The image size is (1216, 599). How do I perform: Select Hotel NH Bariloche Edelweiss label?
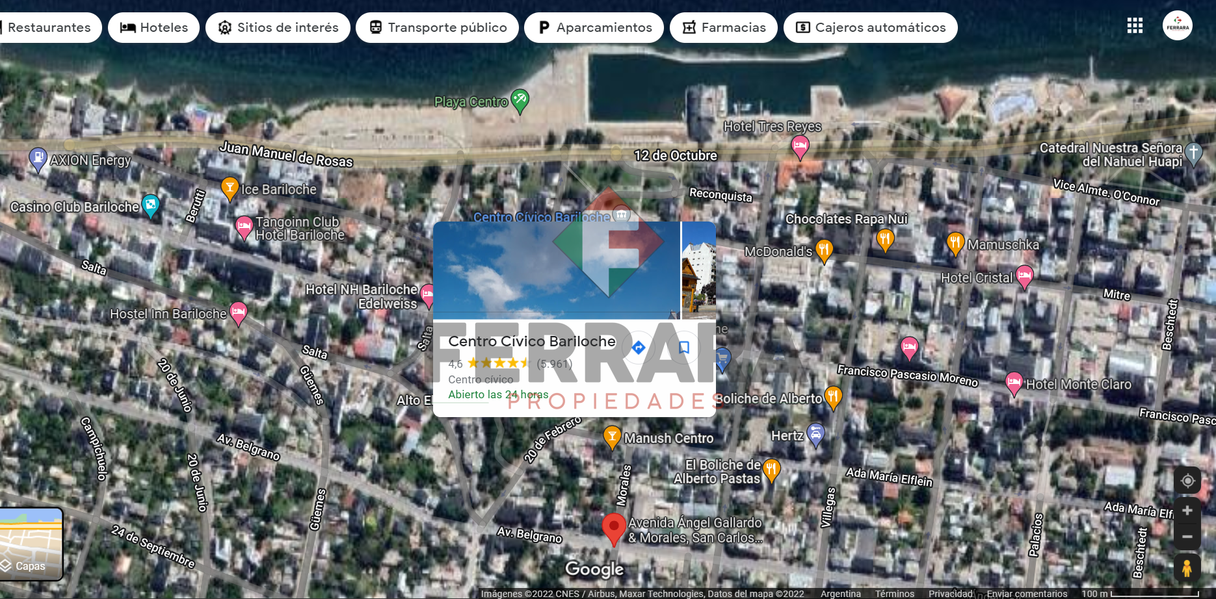362,296
